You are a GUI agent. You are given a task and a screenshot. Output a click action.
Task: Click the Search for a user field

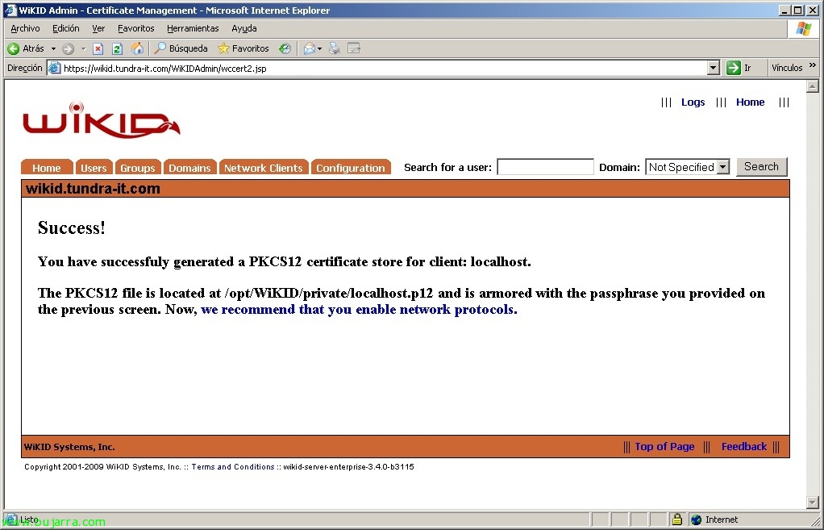(x=546, y=167)
